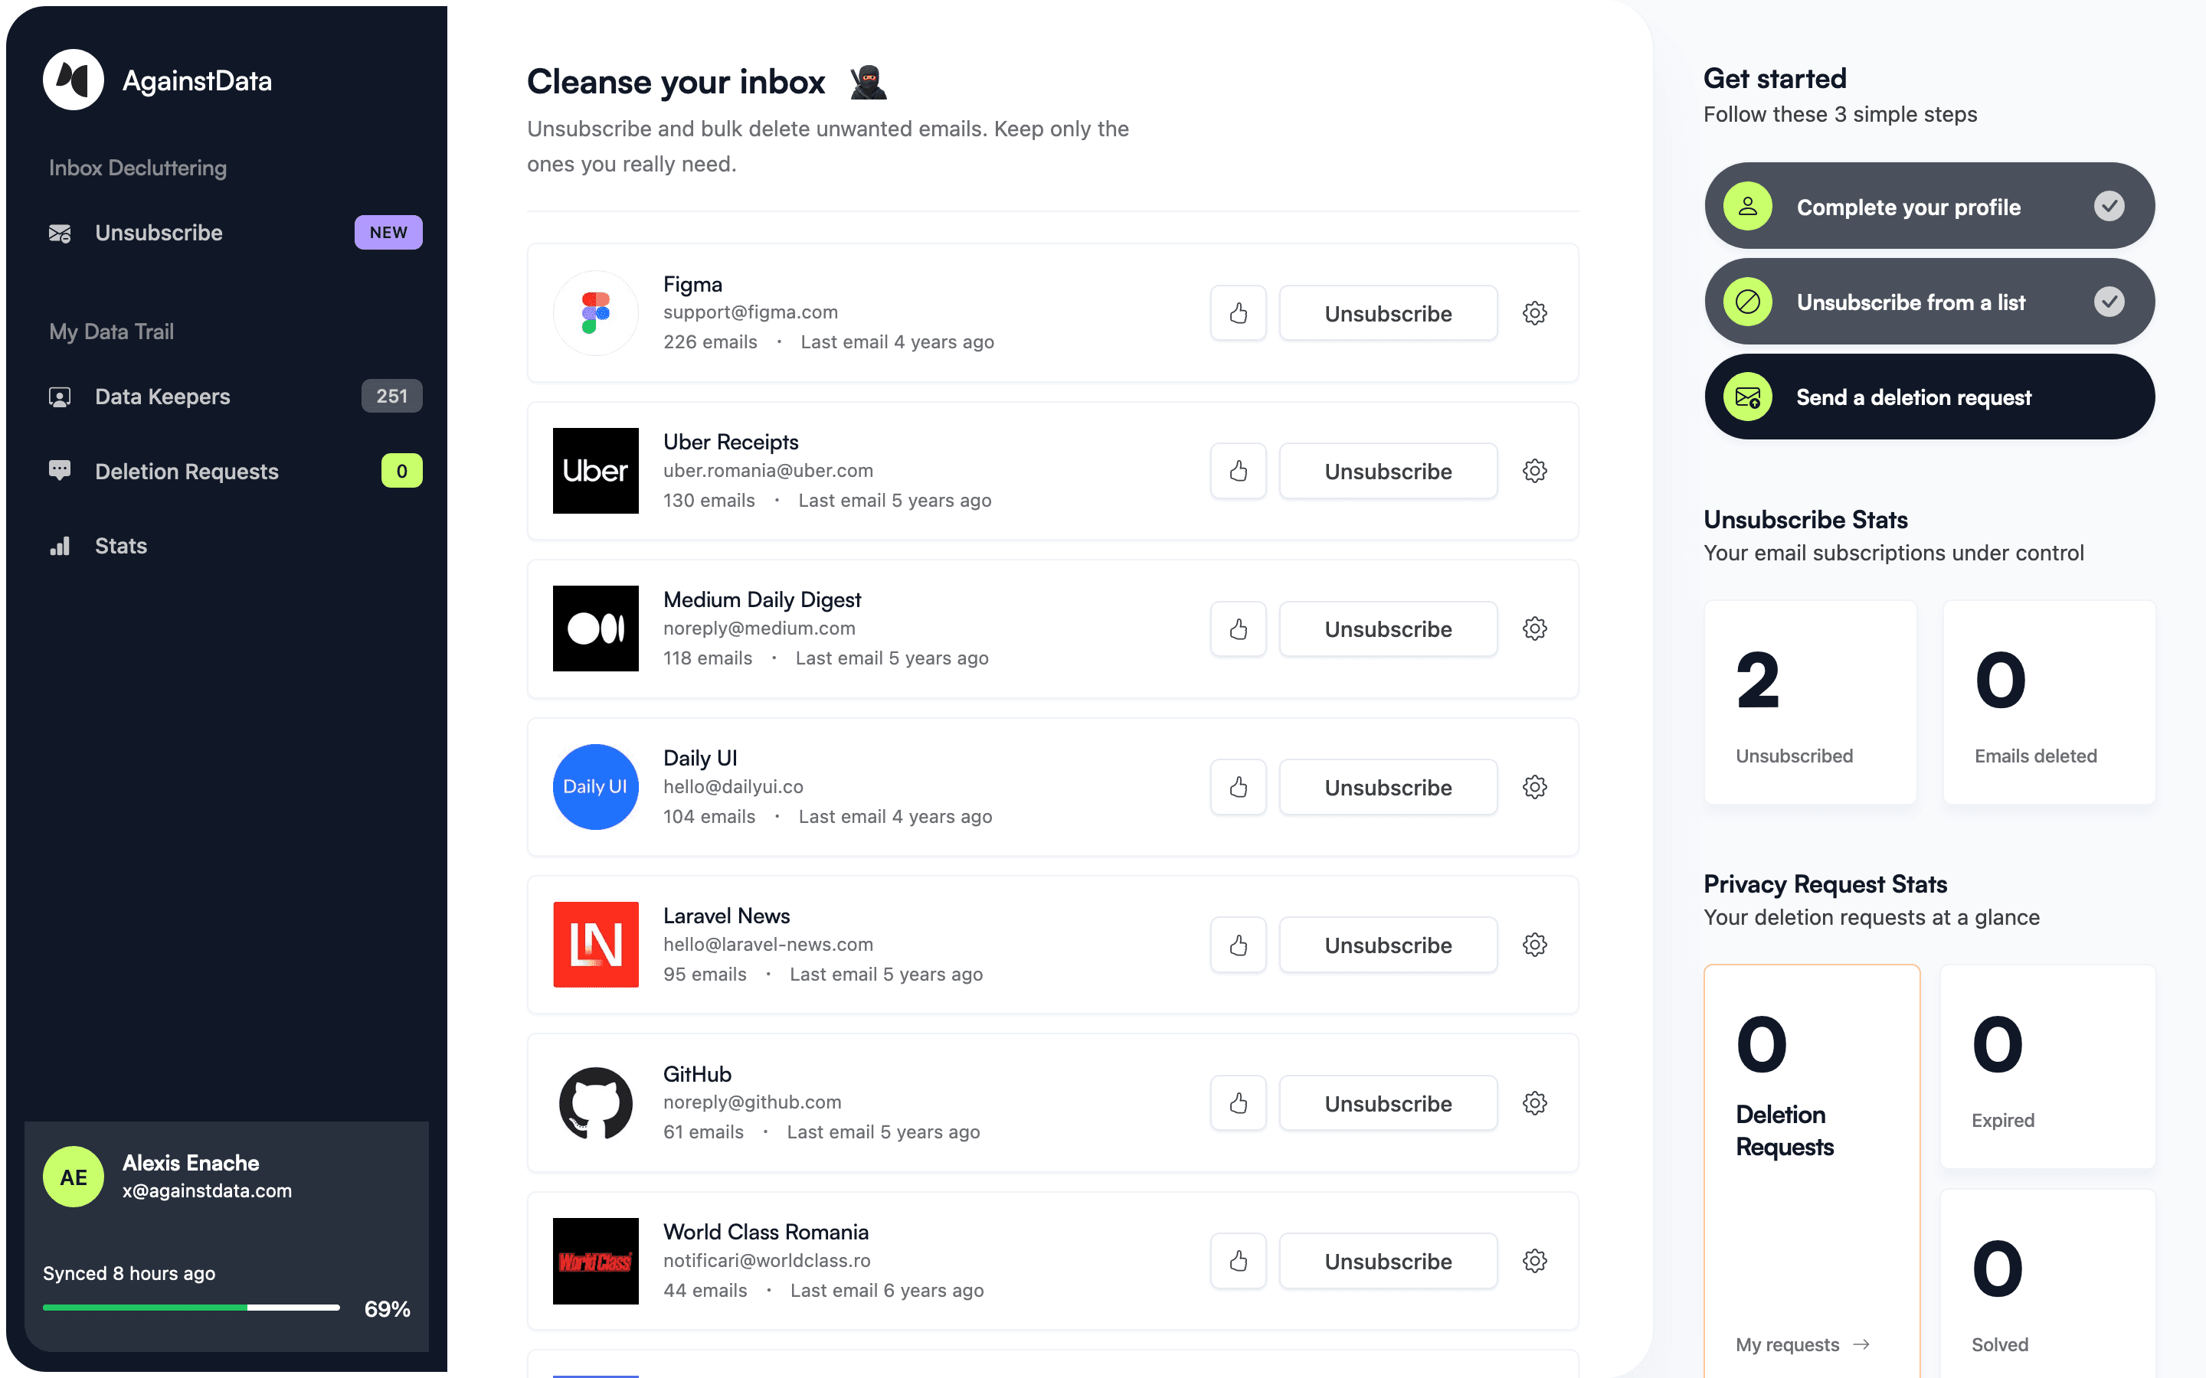Unsubscribe from Figma emails

1387,314
